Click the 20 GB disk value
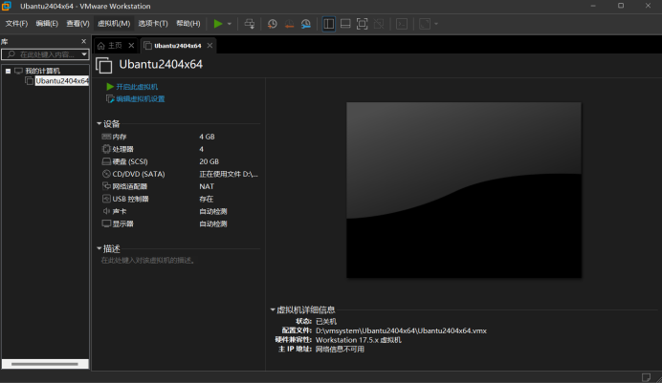 [209, 161]
